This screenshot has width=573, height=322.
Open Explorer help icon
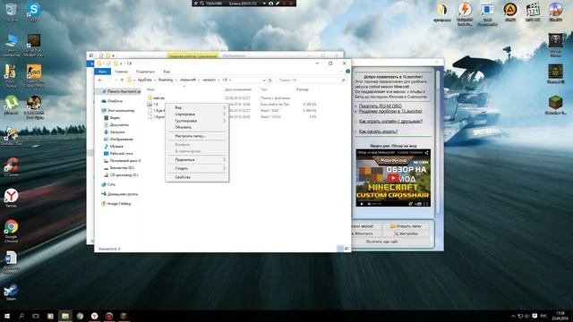[348, 72]
